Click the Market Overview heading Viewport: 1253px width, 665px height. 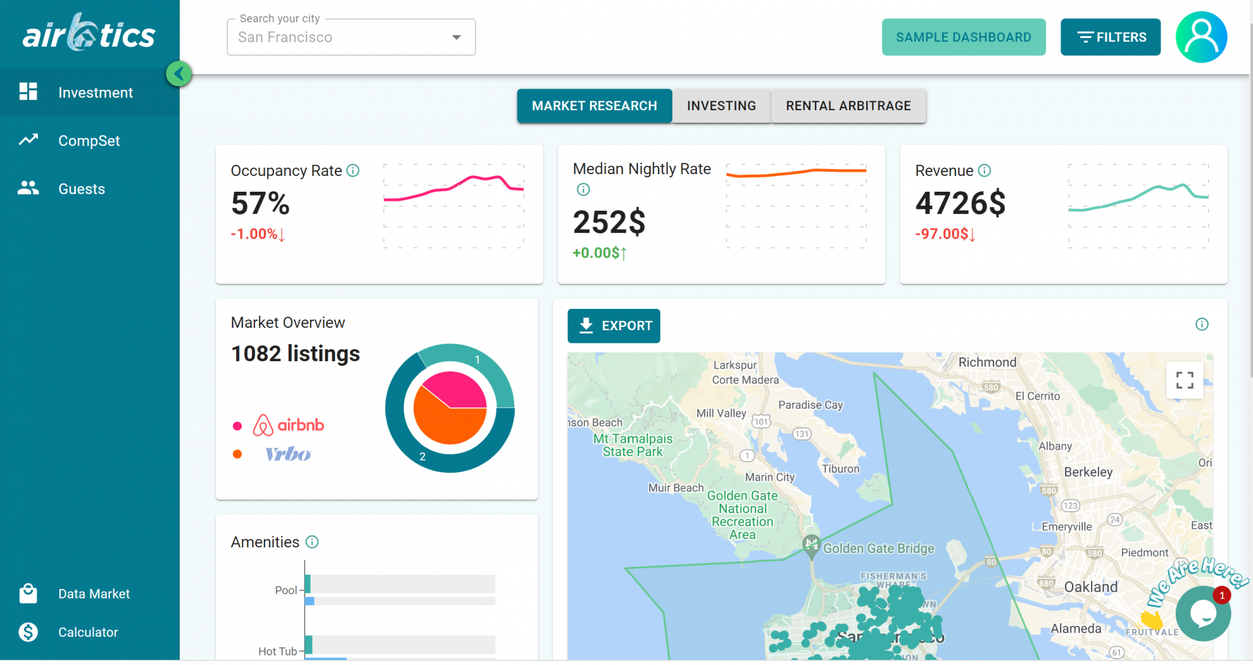[x=288, y=323]
